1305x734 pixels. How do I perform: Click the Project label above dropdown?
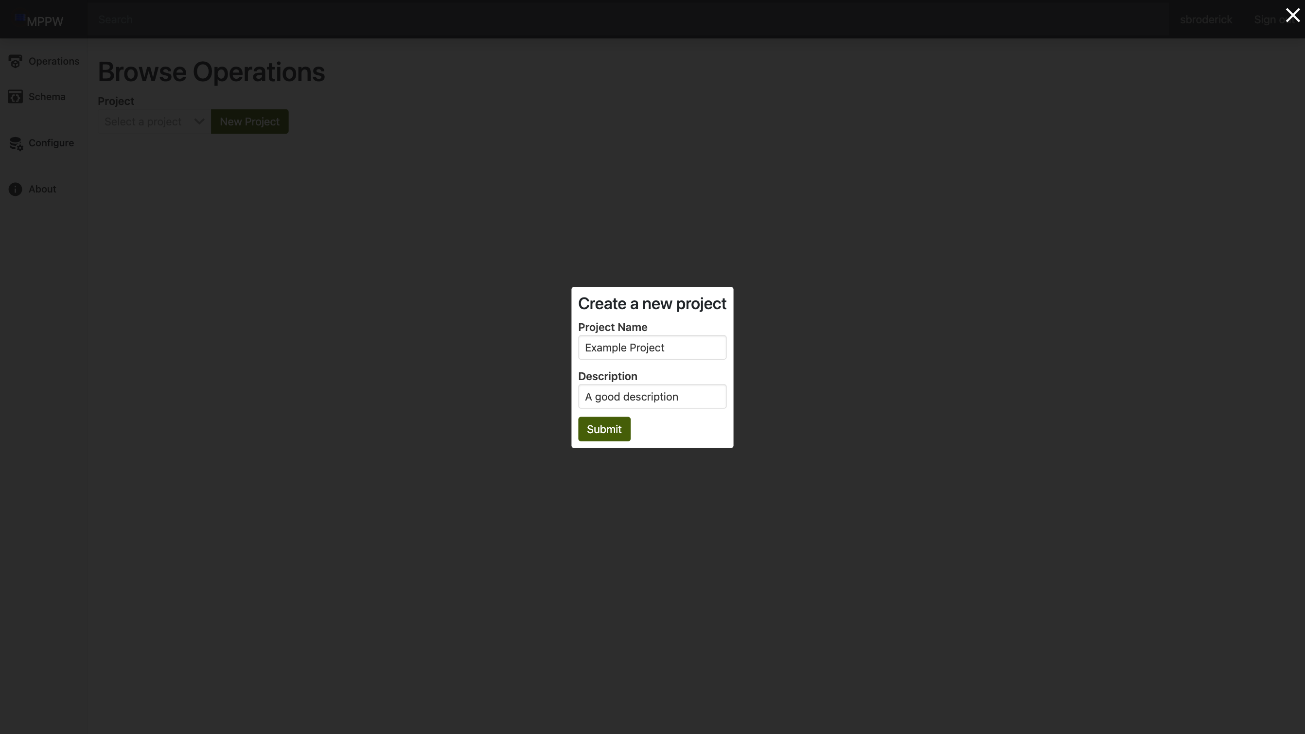116,101
